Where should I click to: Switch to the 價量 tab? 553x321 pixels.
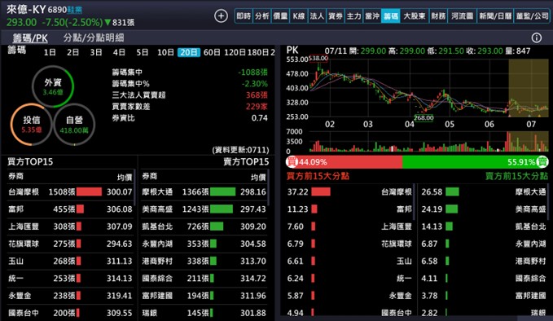point(280,15)
